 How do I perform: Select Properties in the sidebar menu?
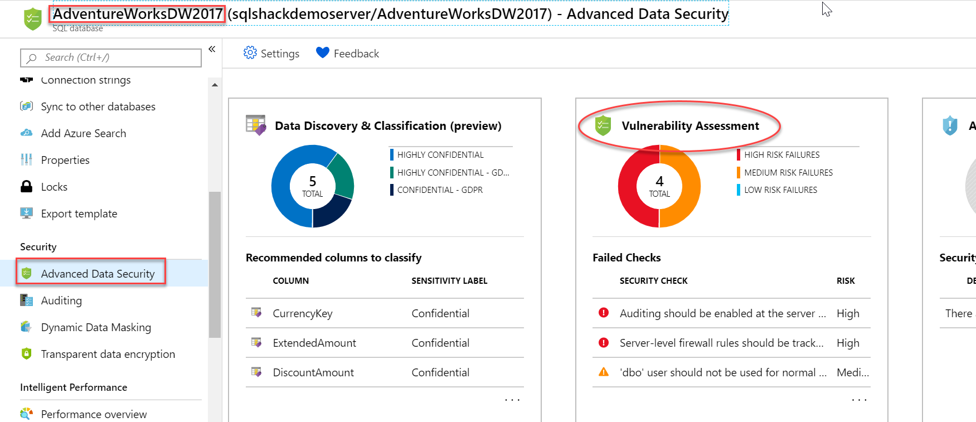[65, 160]
